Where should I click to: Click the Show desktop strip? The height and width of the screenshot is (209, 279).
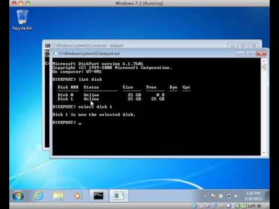(x=267, y=196)
